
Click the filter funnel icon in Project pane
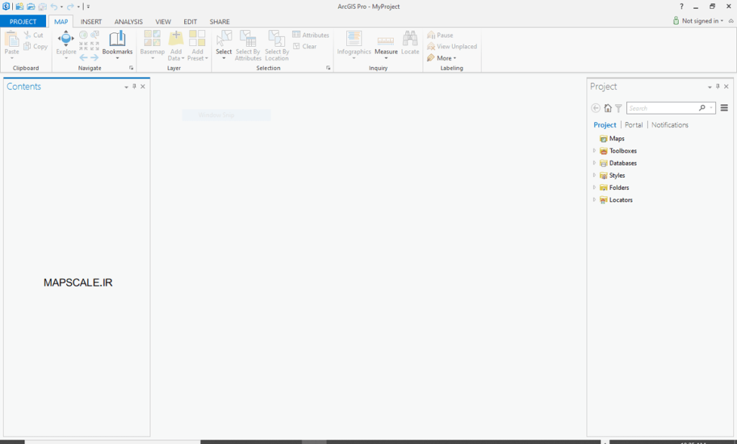618,109
